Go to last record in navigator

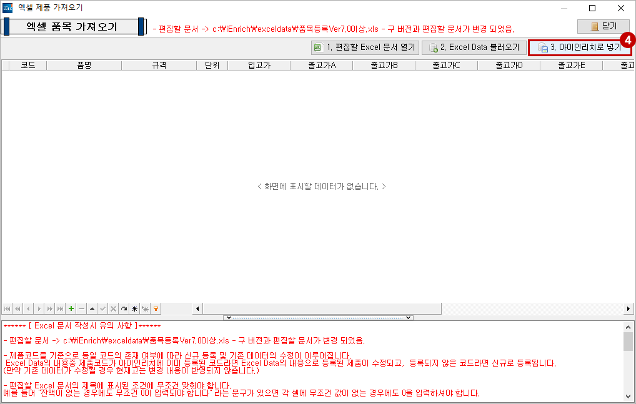click(x=60, y=308)
